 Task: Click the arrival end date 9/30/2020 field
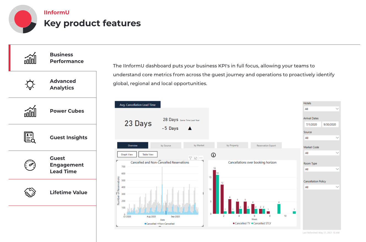pyautogui.click(x=330, y=124)
